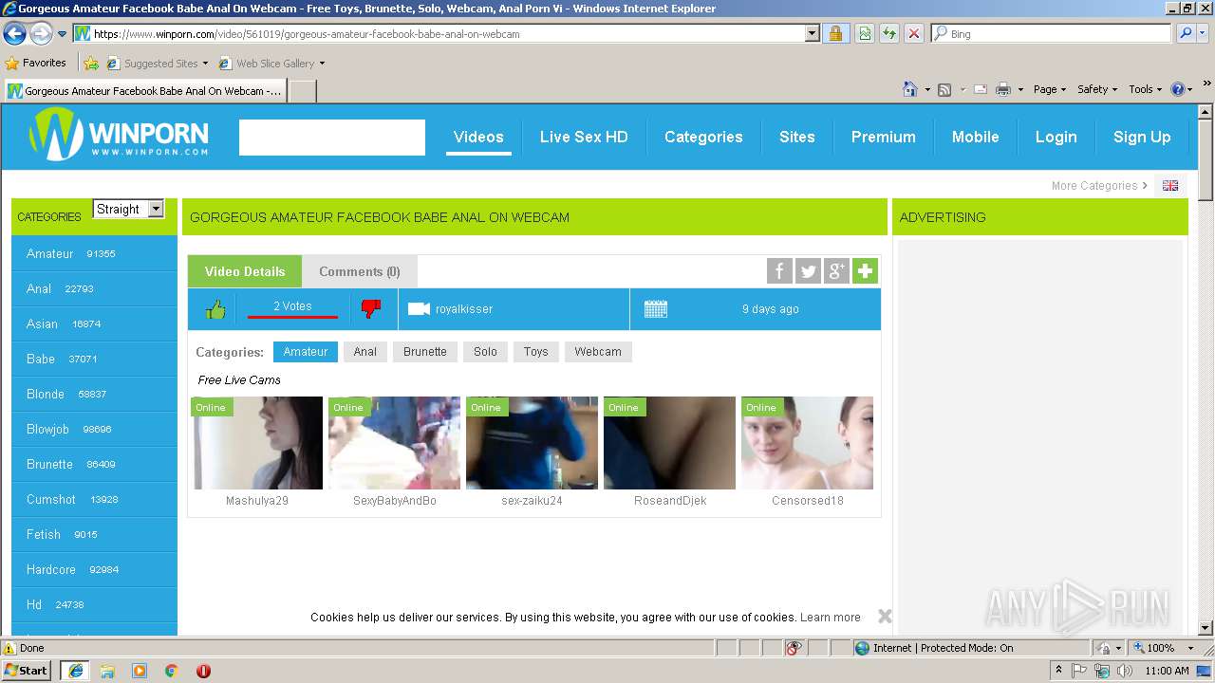Click the Compatibility View icon in address bar

(865, 34)
